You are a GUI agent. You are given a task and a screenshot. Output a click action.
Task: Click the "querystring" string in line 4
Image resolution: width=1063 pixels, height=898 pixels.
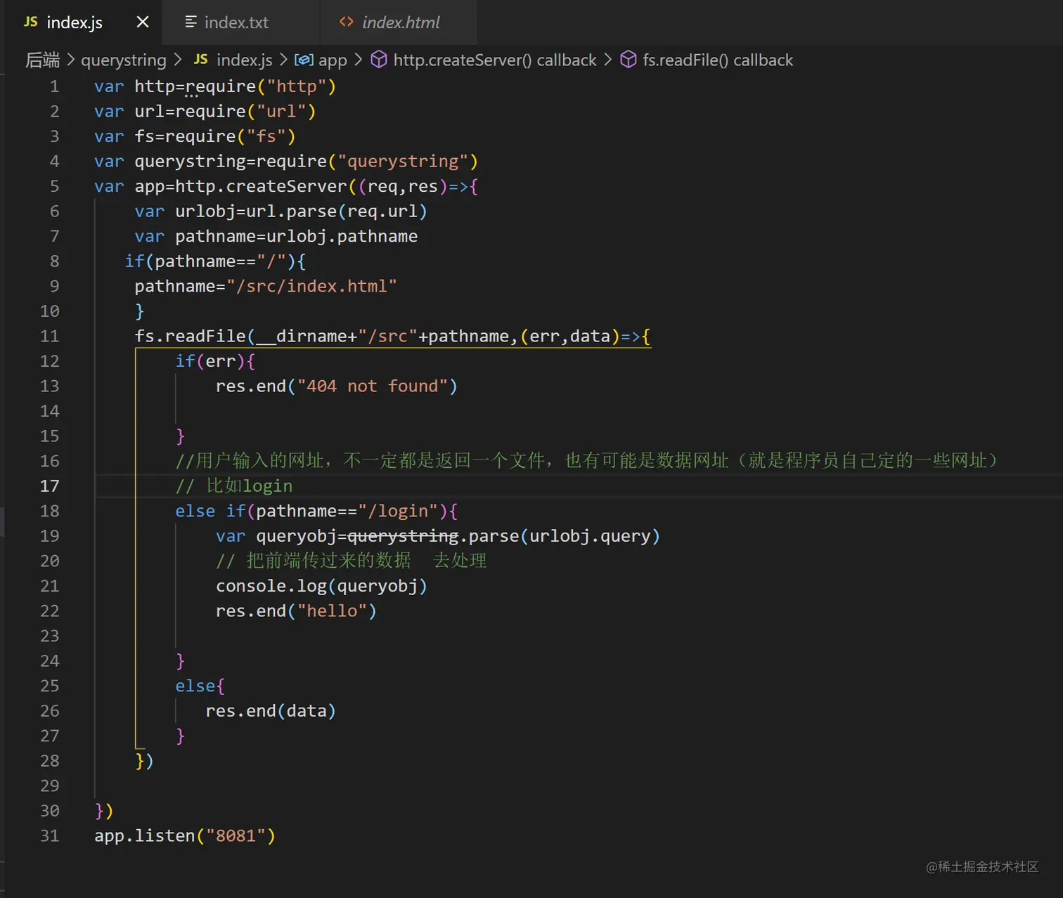(403, 162)
